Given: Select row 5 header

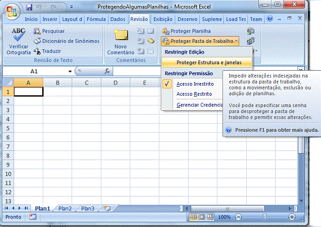Looking at the screenshot, I should click(8, 128).
